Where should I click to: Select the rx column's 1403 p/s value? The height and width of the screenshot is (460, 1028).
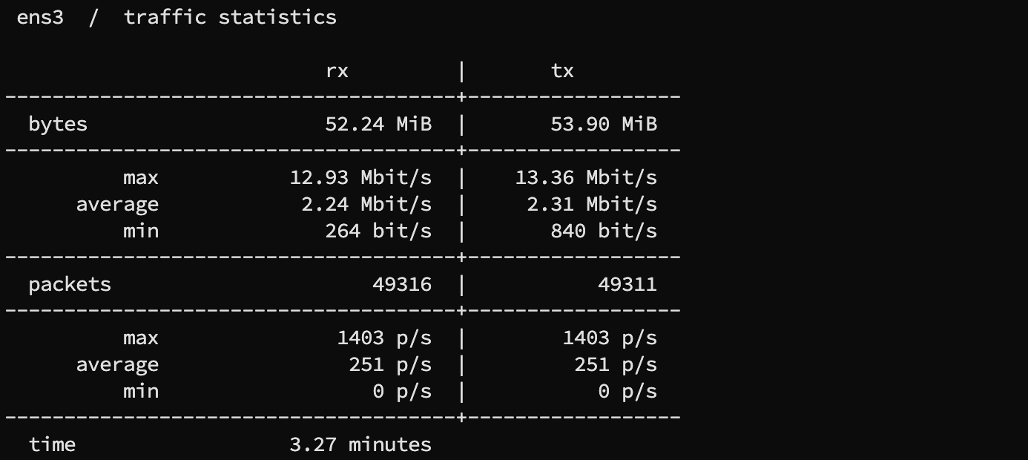coord(384,338)
